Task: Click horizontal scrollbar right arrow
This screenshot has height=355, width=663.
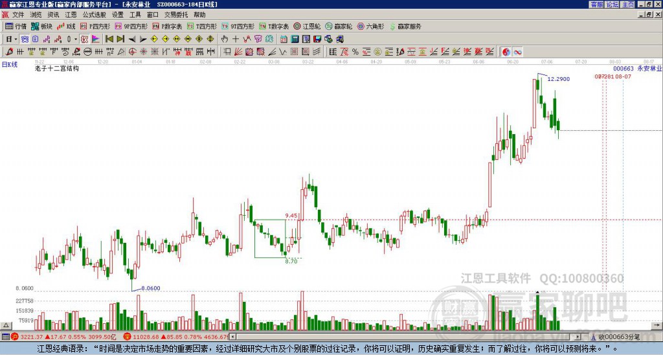Action: coord(578,337)
